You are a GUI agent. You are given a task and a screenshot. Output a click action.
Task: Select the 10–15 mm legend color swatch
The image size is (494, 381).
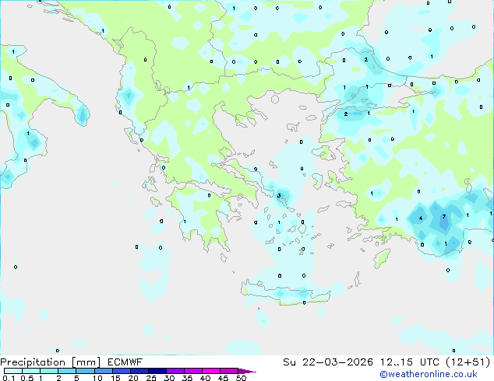(x=104, y=371)
